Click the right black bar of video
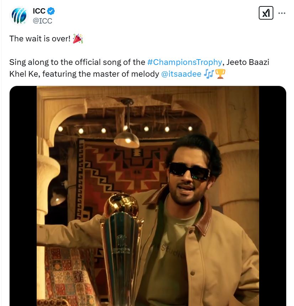This screenshot has width=294, height=306. coord(273,196)
